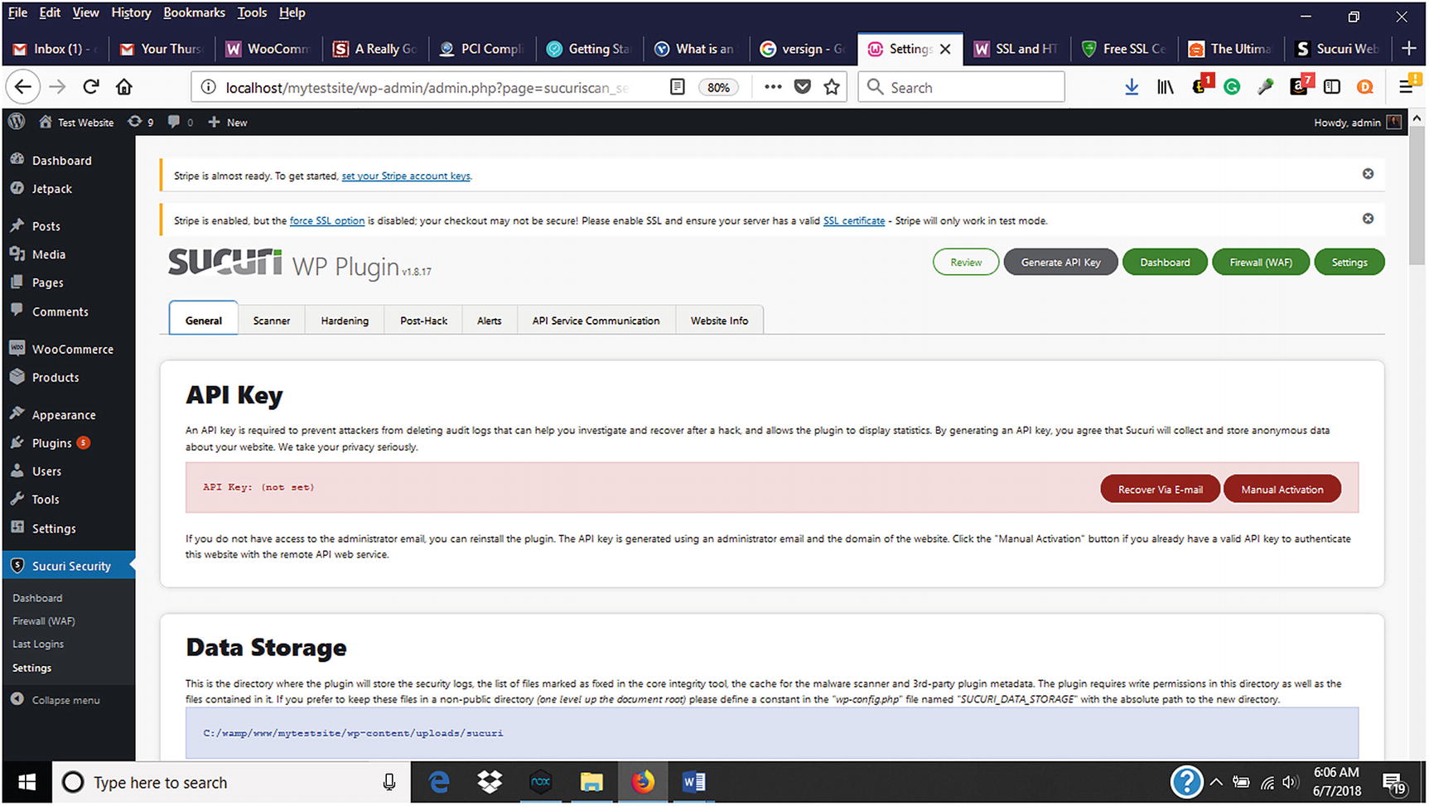Click the taskbar microphone icon
This screenshot has width=1429, height=806.
[389, 782]
